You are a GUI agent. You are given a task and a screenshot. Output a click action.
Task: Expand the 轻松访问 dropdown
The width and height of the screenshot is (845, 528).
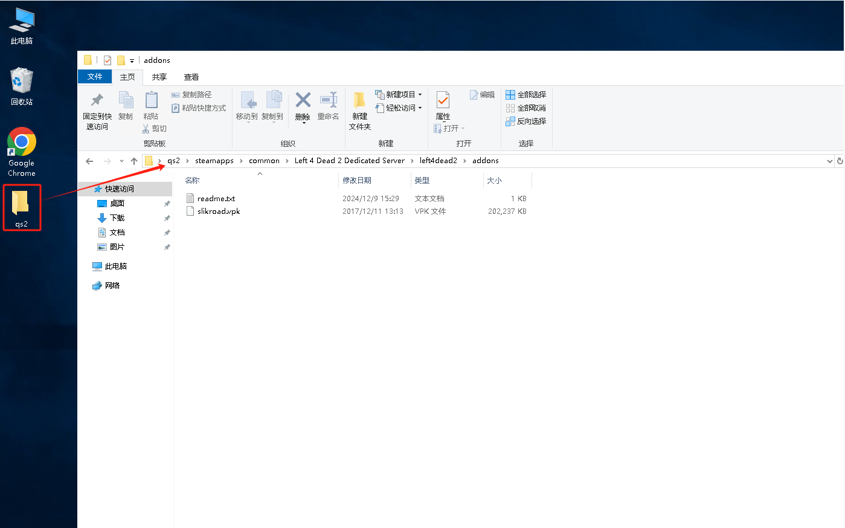[x=420, y=108]
